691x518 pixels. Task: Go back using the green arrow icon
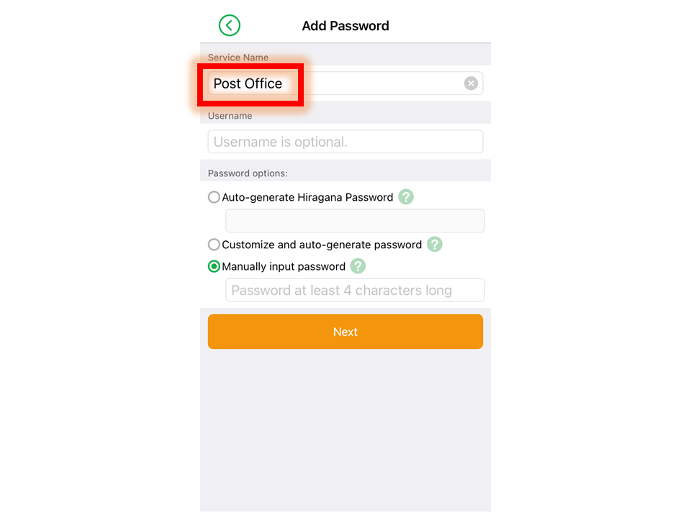pyautogui.click(x=229, y=26)
